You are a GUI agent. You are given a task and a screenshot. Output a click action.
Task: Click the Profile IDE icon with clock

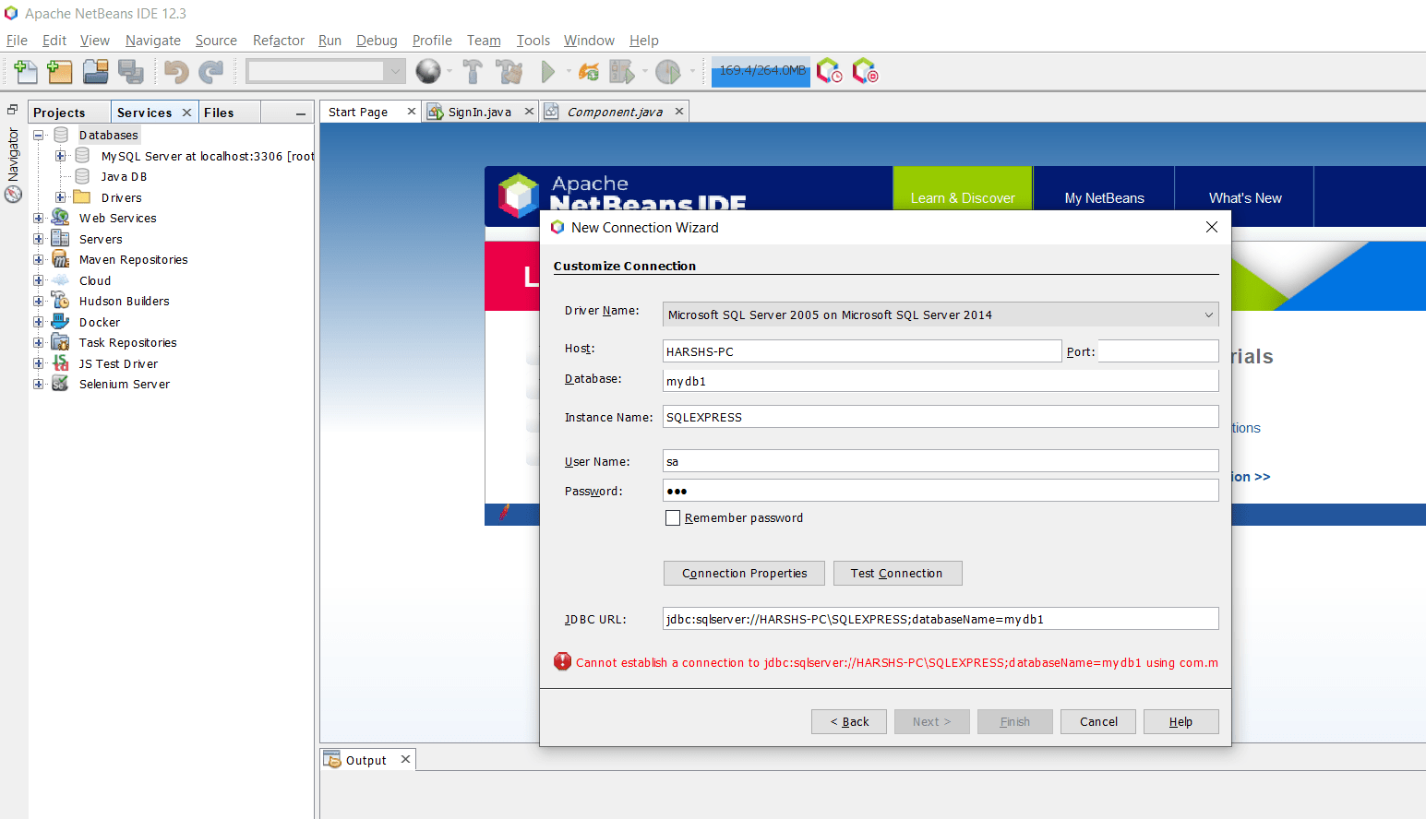coord(829,71)
